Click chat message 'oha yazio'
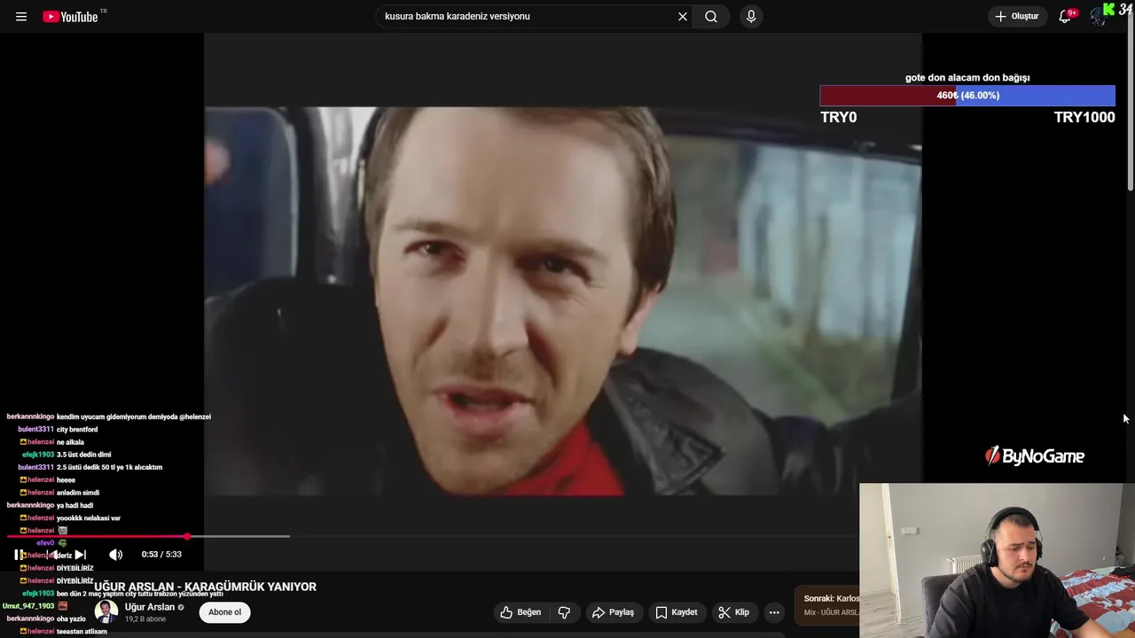 pyautogui.click(x=71, y=619)
